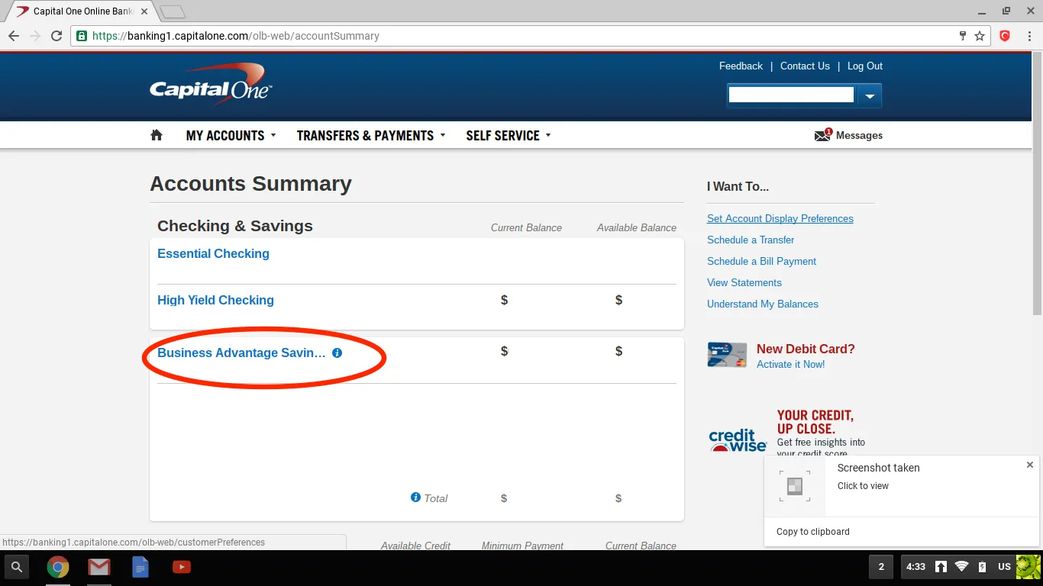Click the Log Out link
The image size is (1043, 586).
point(865,66)
